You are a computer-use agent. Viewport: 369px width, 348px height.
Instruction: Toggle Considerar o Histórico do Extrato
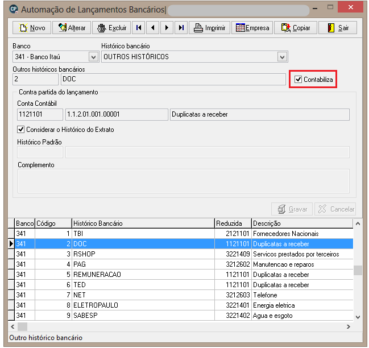(x=21, y=130)
